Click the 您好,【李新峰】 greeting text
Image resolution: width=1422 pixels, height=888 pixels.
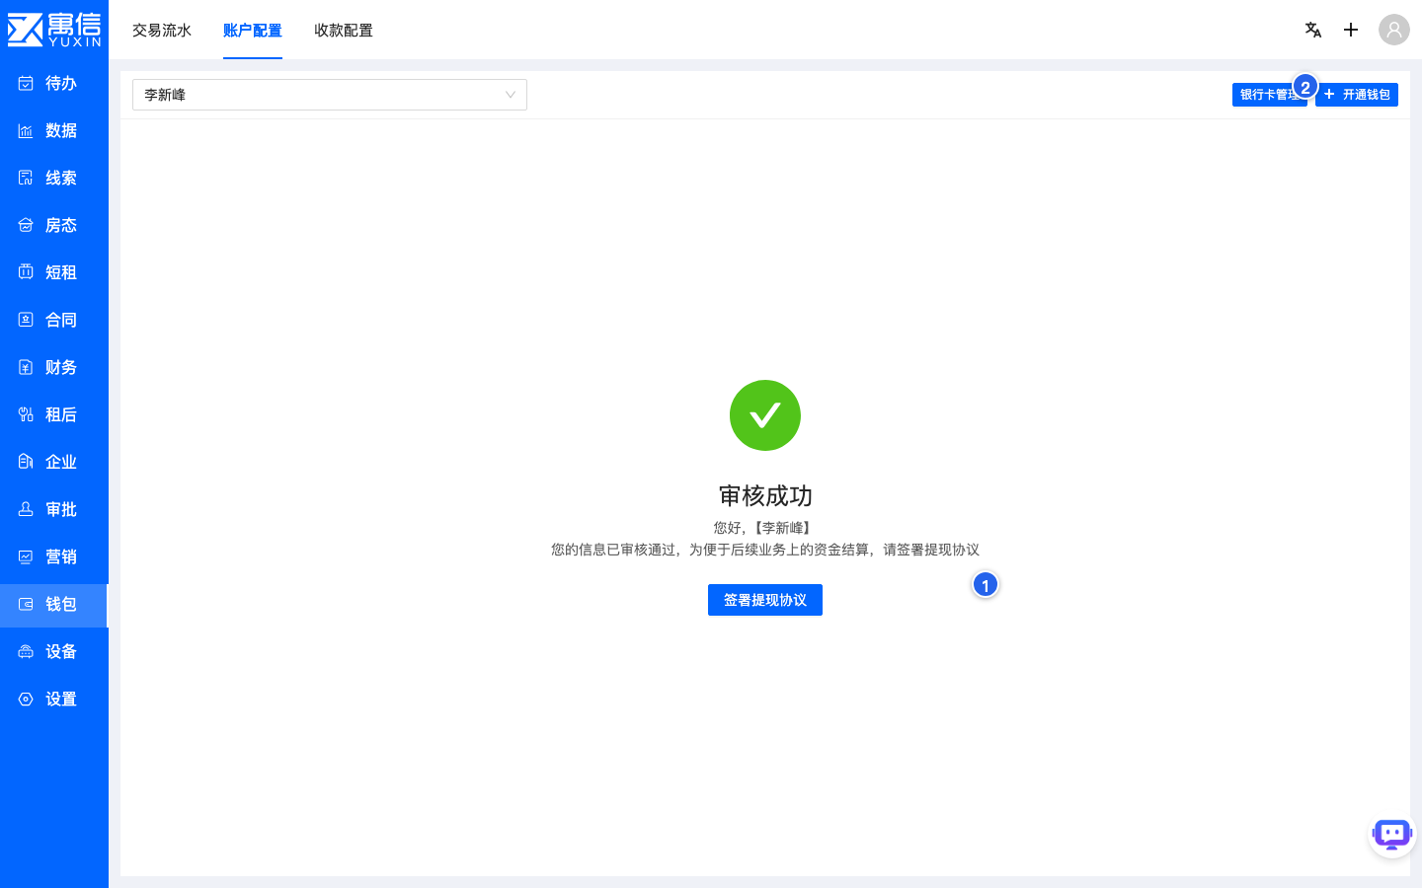pyautogui.click(x=765, y=528)
